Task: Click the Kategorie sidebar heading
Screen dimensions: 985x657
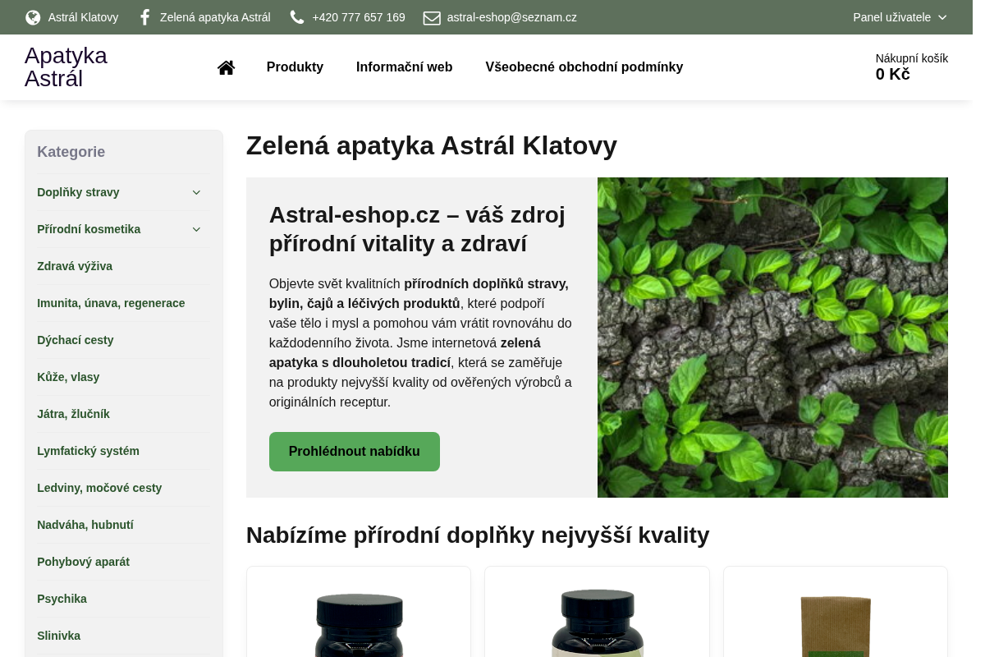Action: pyautogui.click(x=71, y=152)
